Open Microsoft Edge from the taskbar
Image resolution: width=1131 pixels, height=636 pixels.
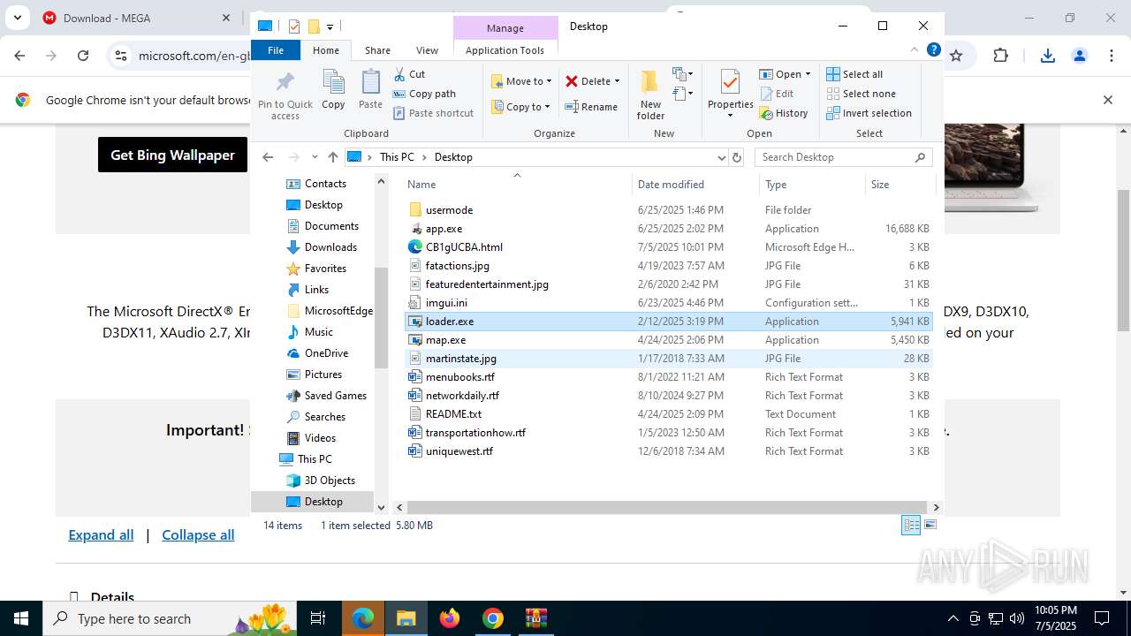point(363,618)
